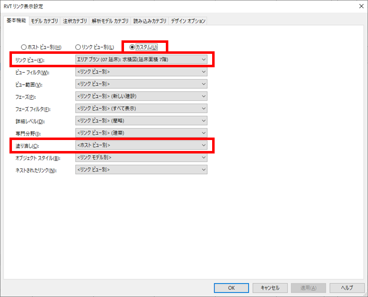Open the フェーズ フィルタ dropdown
The image size is (368, 297).
tap(141, 109)
